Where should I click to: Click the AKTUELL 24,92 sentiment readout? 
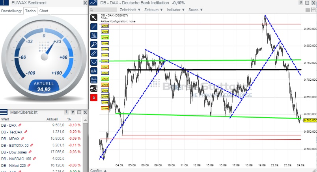pos(44,87)
